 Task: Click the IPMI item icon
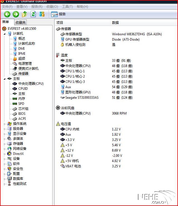[x=15, y=54]
